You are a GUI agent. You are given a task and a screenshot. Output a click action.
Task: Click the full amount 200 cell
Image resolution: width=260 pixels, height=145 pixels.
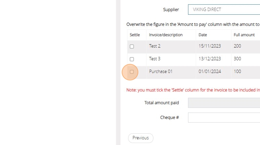pyautogui.click(x=237, y=46)
